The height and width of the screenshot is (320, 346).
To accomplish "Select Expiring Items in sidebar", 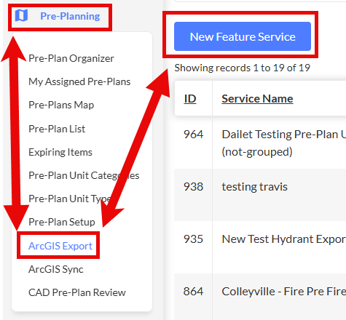I will [60, 152].
